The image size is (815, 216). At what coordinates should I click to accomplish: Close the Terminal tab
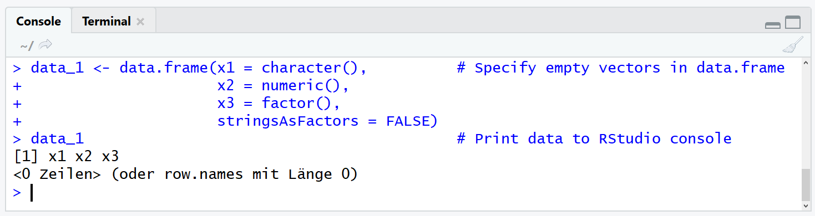(x=140, y=22)
